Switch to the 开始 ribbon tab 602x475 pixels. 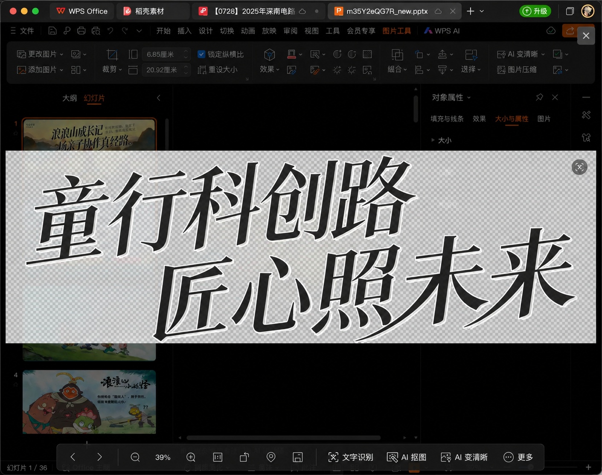(x=163, y=31)
